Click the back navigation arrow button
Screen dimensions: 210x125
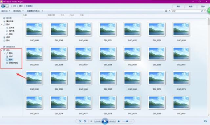coord(3,6)
